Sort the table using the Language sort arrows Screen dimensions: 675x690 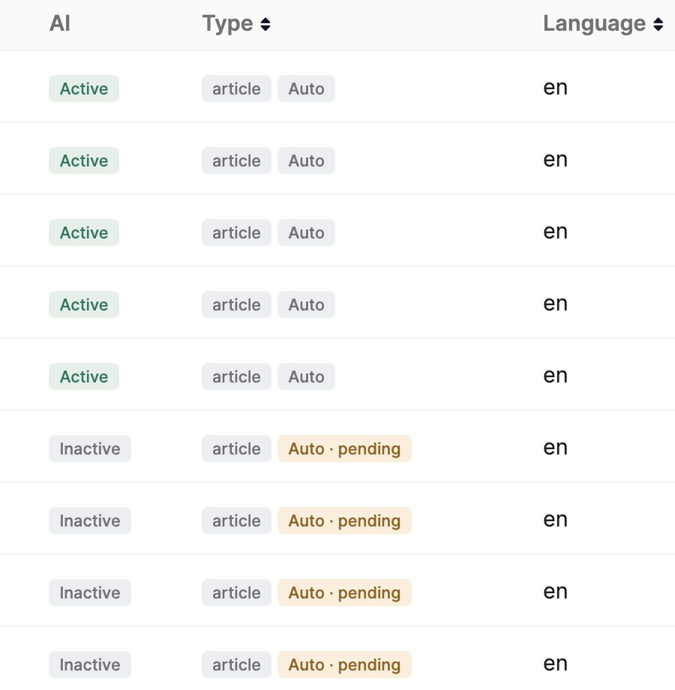(x=658, y=24)
